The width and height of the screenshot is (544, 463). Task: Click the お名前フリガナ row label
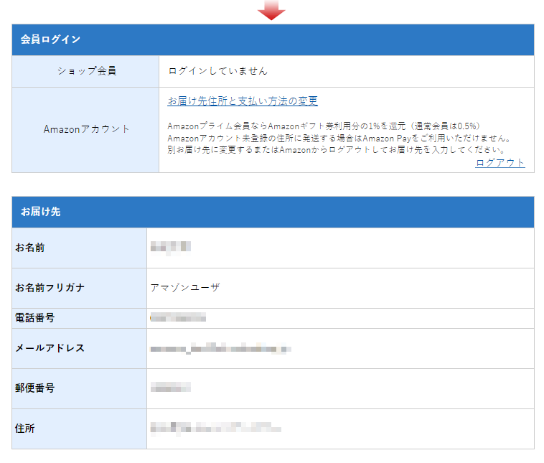click(50, 288)
